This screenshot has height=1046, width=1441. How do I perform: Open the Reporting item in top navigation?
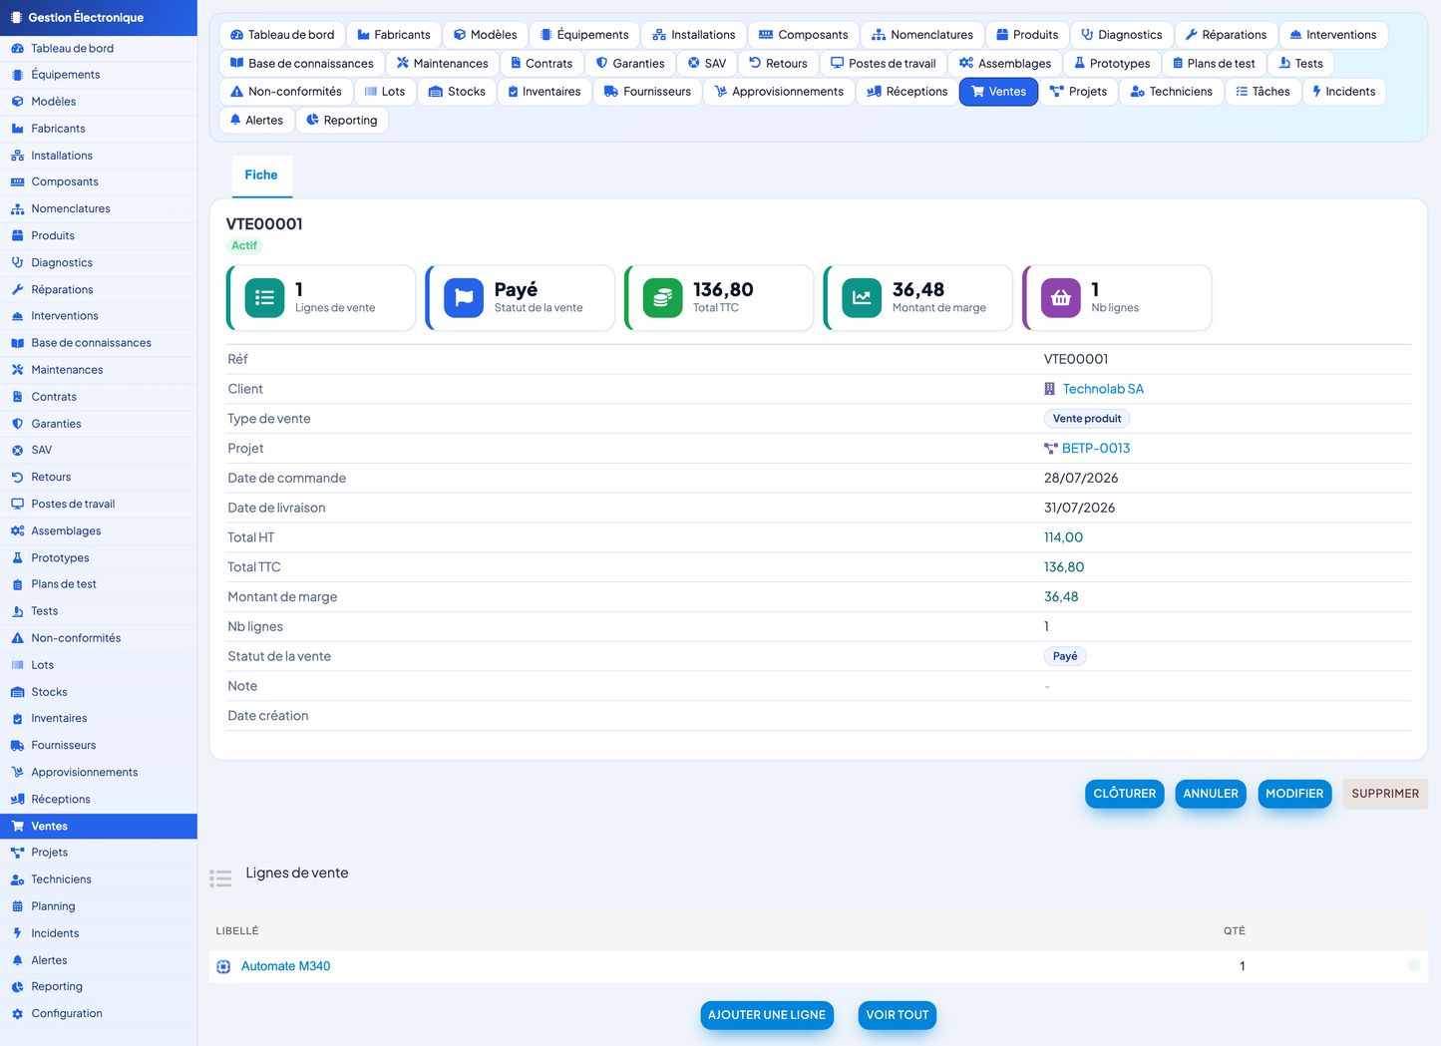click(341, 120)
